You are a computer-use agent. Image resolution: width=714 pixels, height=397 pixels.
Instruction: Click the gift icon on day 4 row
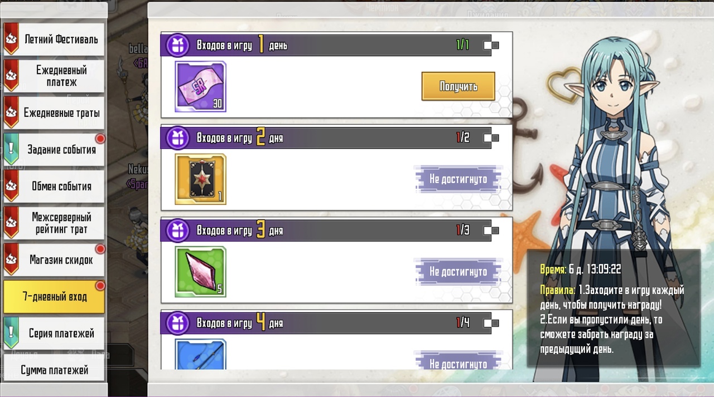(x=177, y=322)
